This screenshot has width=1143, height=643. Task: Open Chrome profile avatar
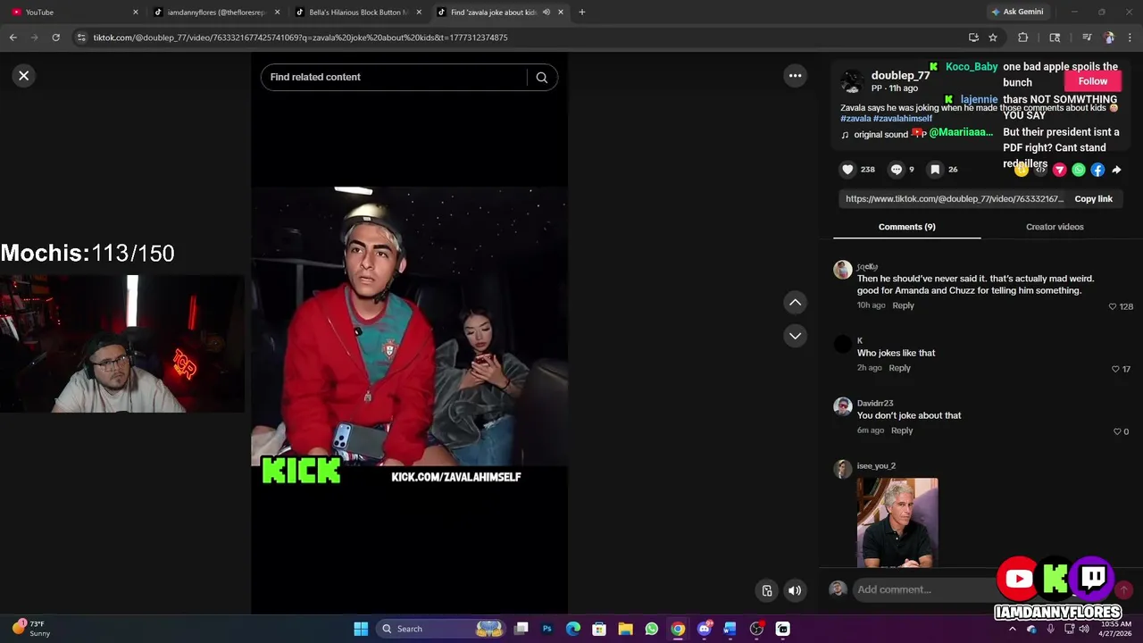(x=1109, y=38)
